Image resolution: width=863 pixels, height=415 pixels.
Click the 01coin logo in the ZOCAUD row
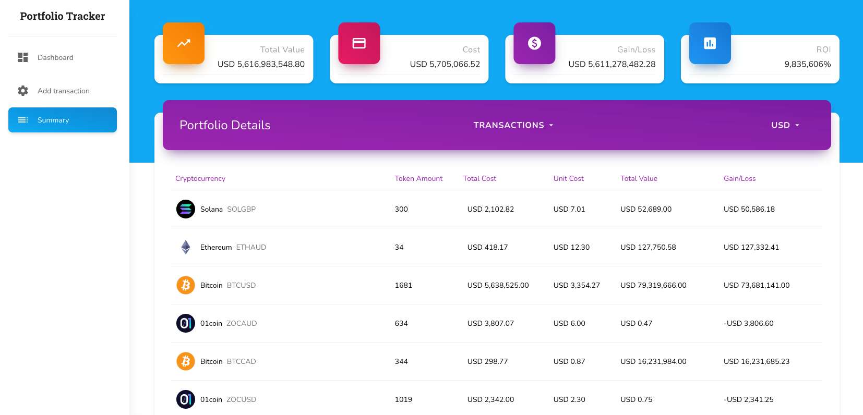click(x=186, y=323)
